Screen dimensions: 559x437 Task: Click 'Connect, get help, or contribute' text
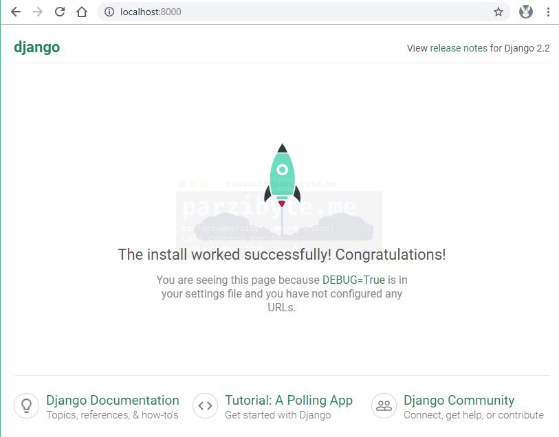point(474,415)
